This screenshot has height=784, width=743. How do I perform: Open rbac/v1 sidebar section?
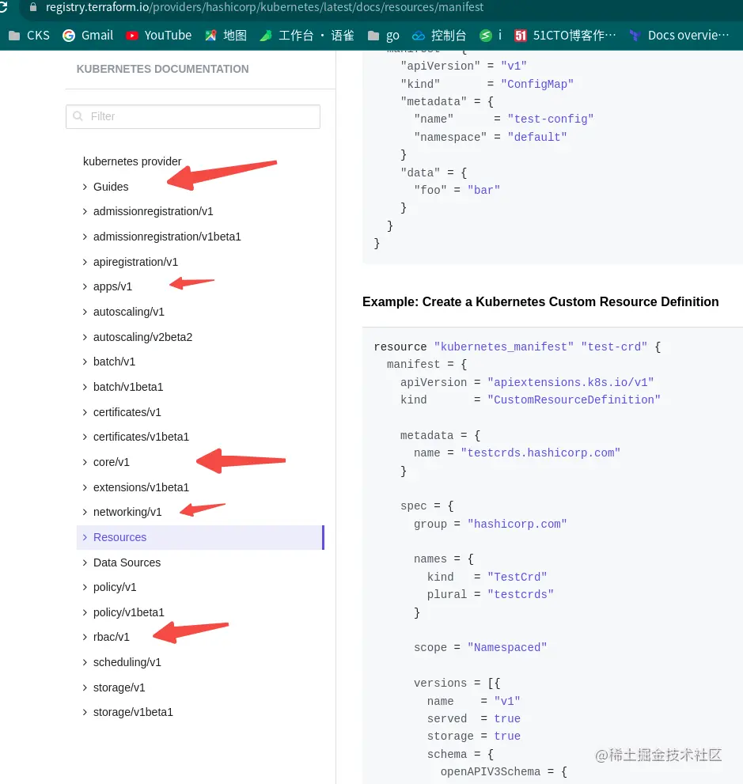tap(111, 637)
